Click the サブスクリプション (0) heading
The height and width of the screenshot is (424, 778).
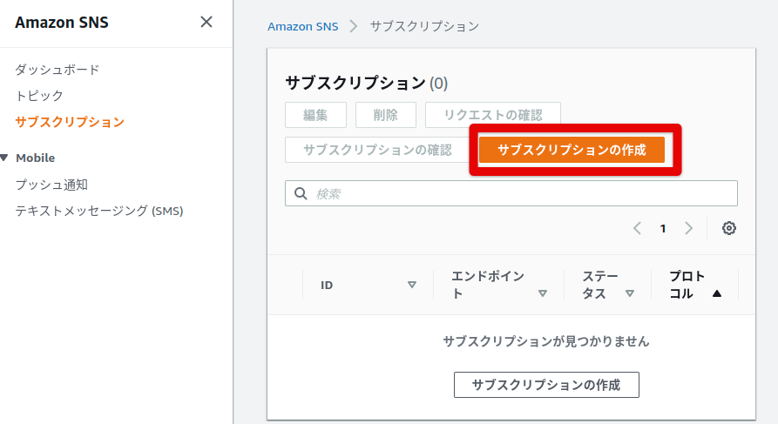point(366,83)
